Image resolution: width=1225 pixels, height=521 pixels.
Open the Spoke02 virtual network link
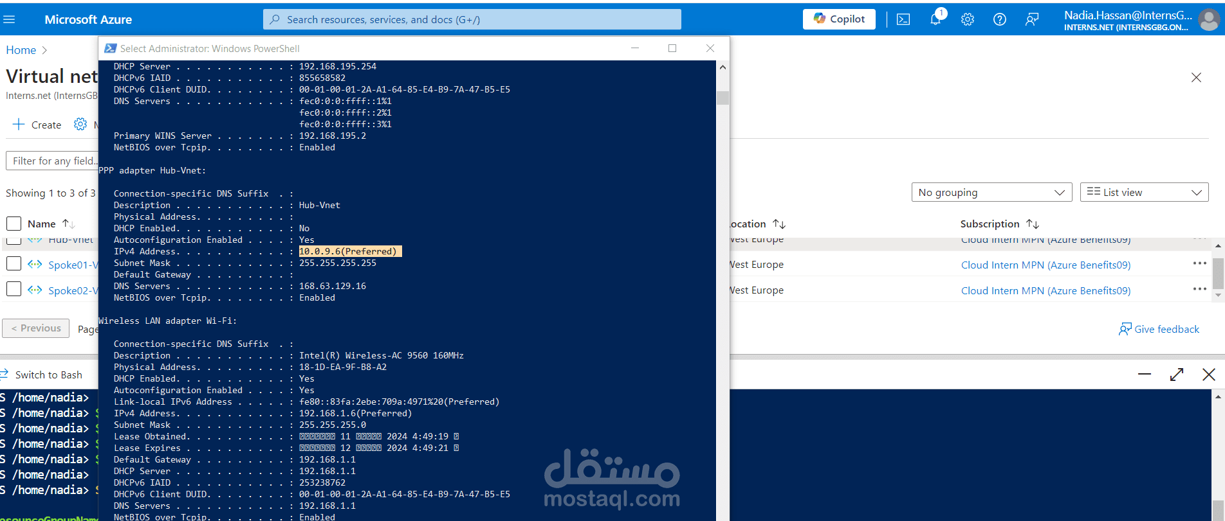(x=73, y=290)
